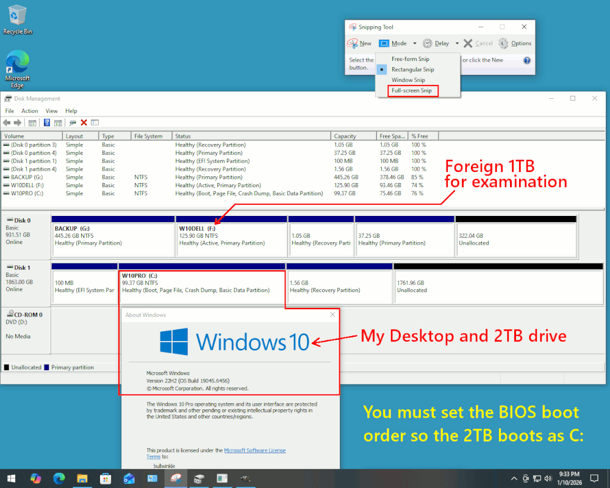Select the 1761.96 GB Unallocated block on Disk 1
This screenshot has width=610, height=488.
498,283
